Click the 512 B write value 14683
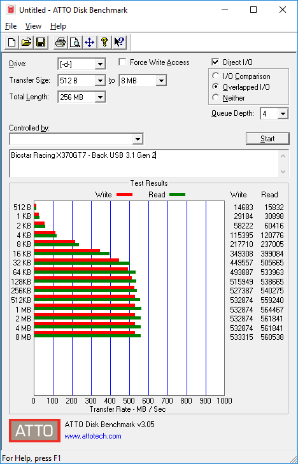 (x=243, y=207)
